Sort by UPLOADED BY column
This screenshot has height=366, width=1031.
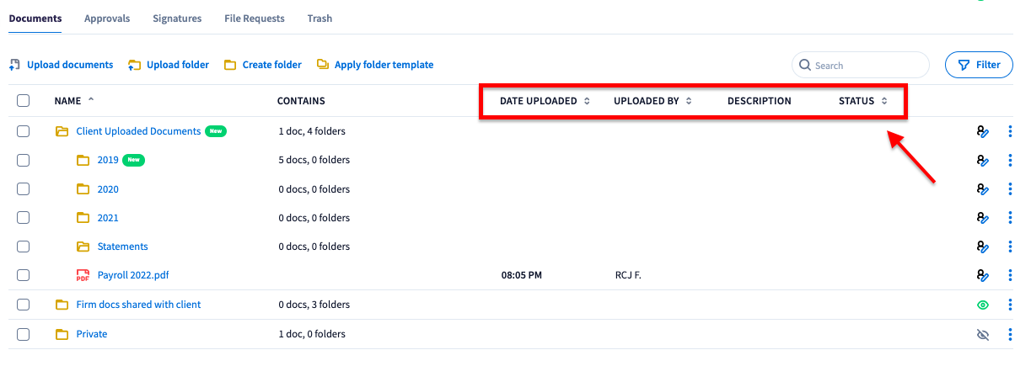click(652, 101)
